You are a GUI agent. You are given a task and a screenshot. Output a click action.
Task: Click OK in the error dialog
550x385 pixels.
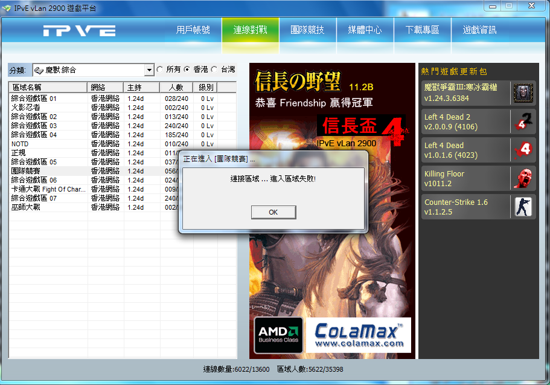[x=273, y=212]
